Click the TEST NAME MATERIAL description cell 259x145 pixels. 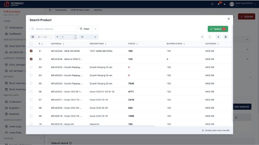[101, 51]
